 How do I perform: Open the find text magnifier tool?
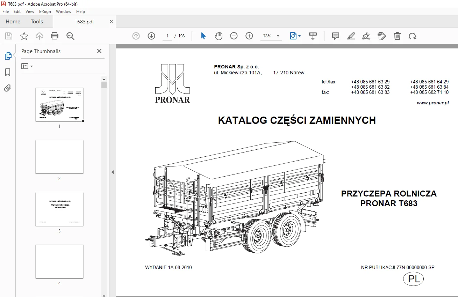(x=70, y=36)
